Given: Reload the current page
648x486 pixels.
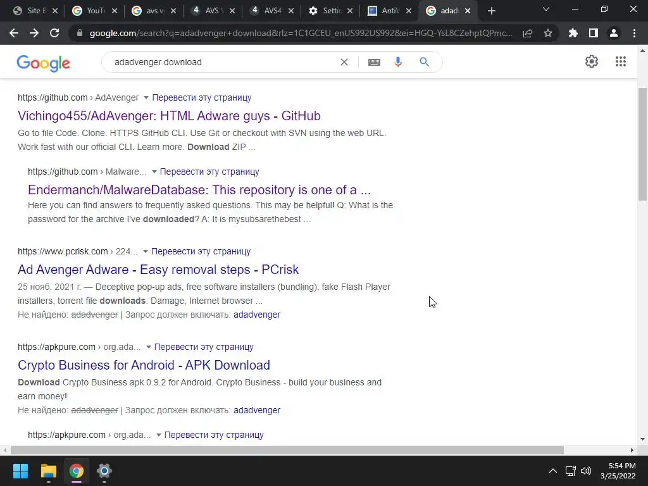Looking at the screenshot, I should (54, 33).
